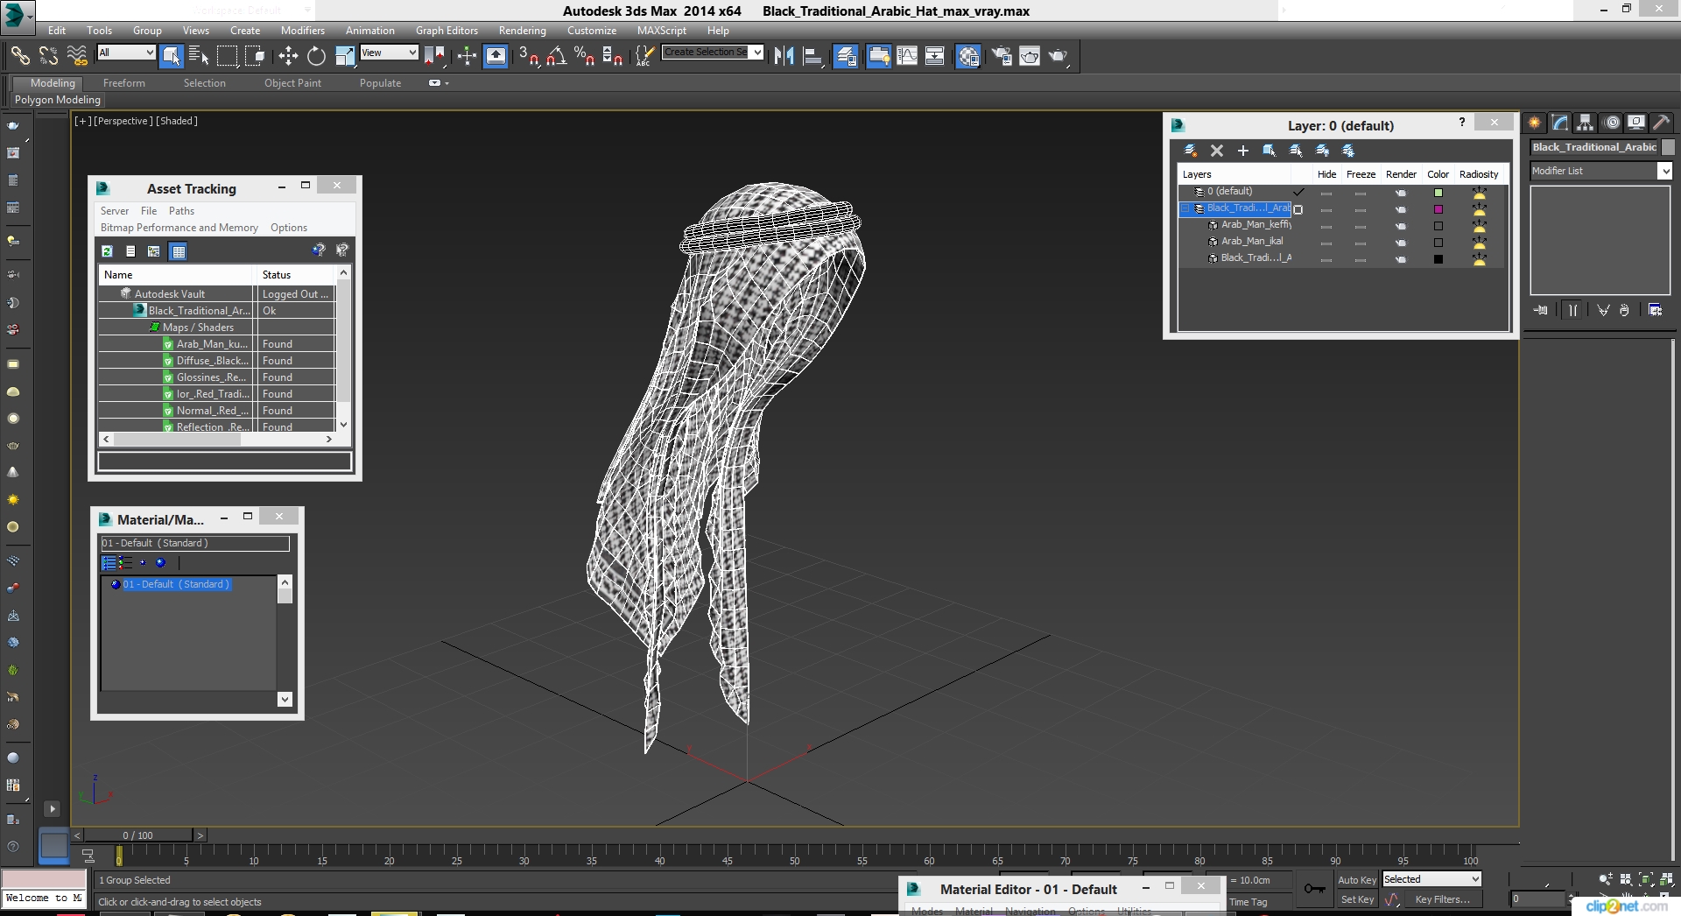
Task: Collapse the Black_Tradi layer tree node
Action: coord(1185,208)
